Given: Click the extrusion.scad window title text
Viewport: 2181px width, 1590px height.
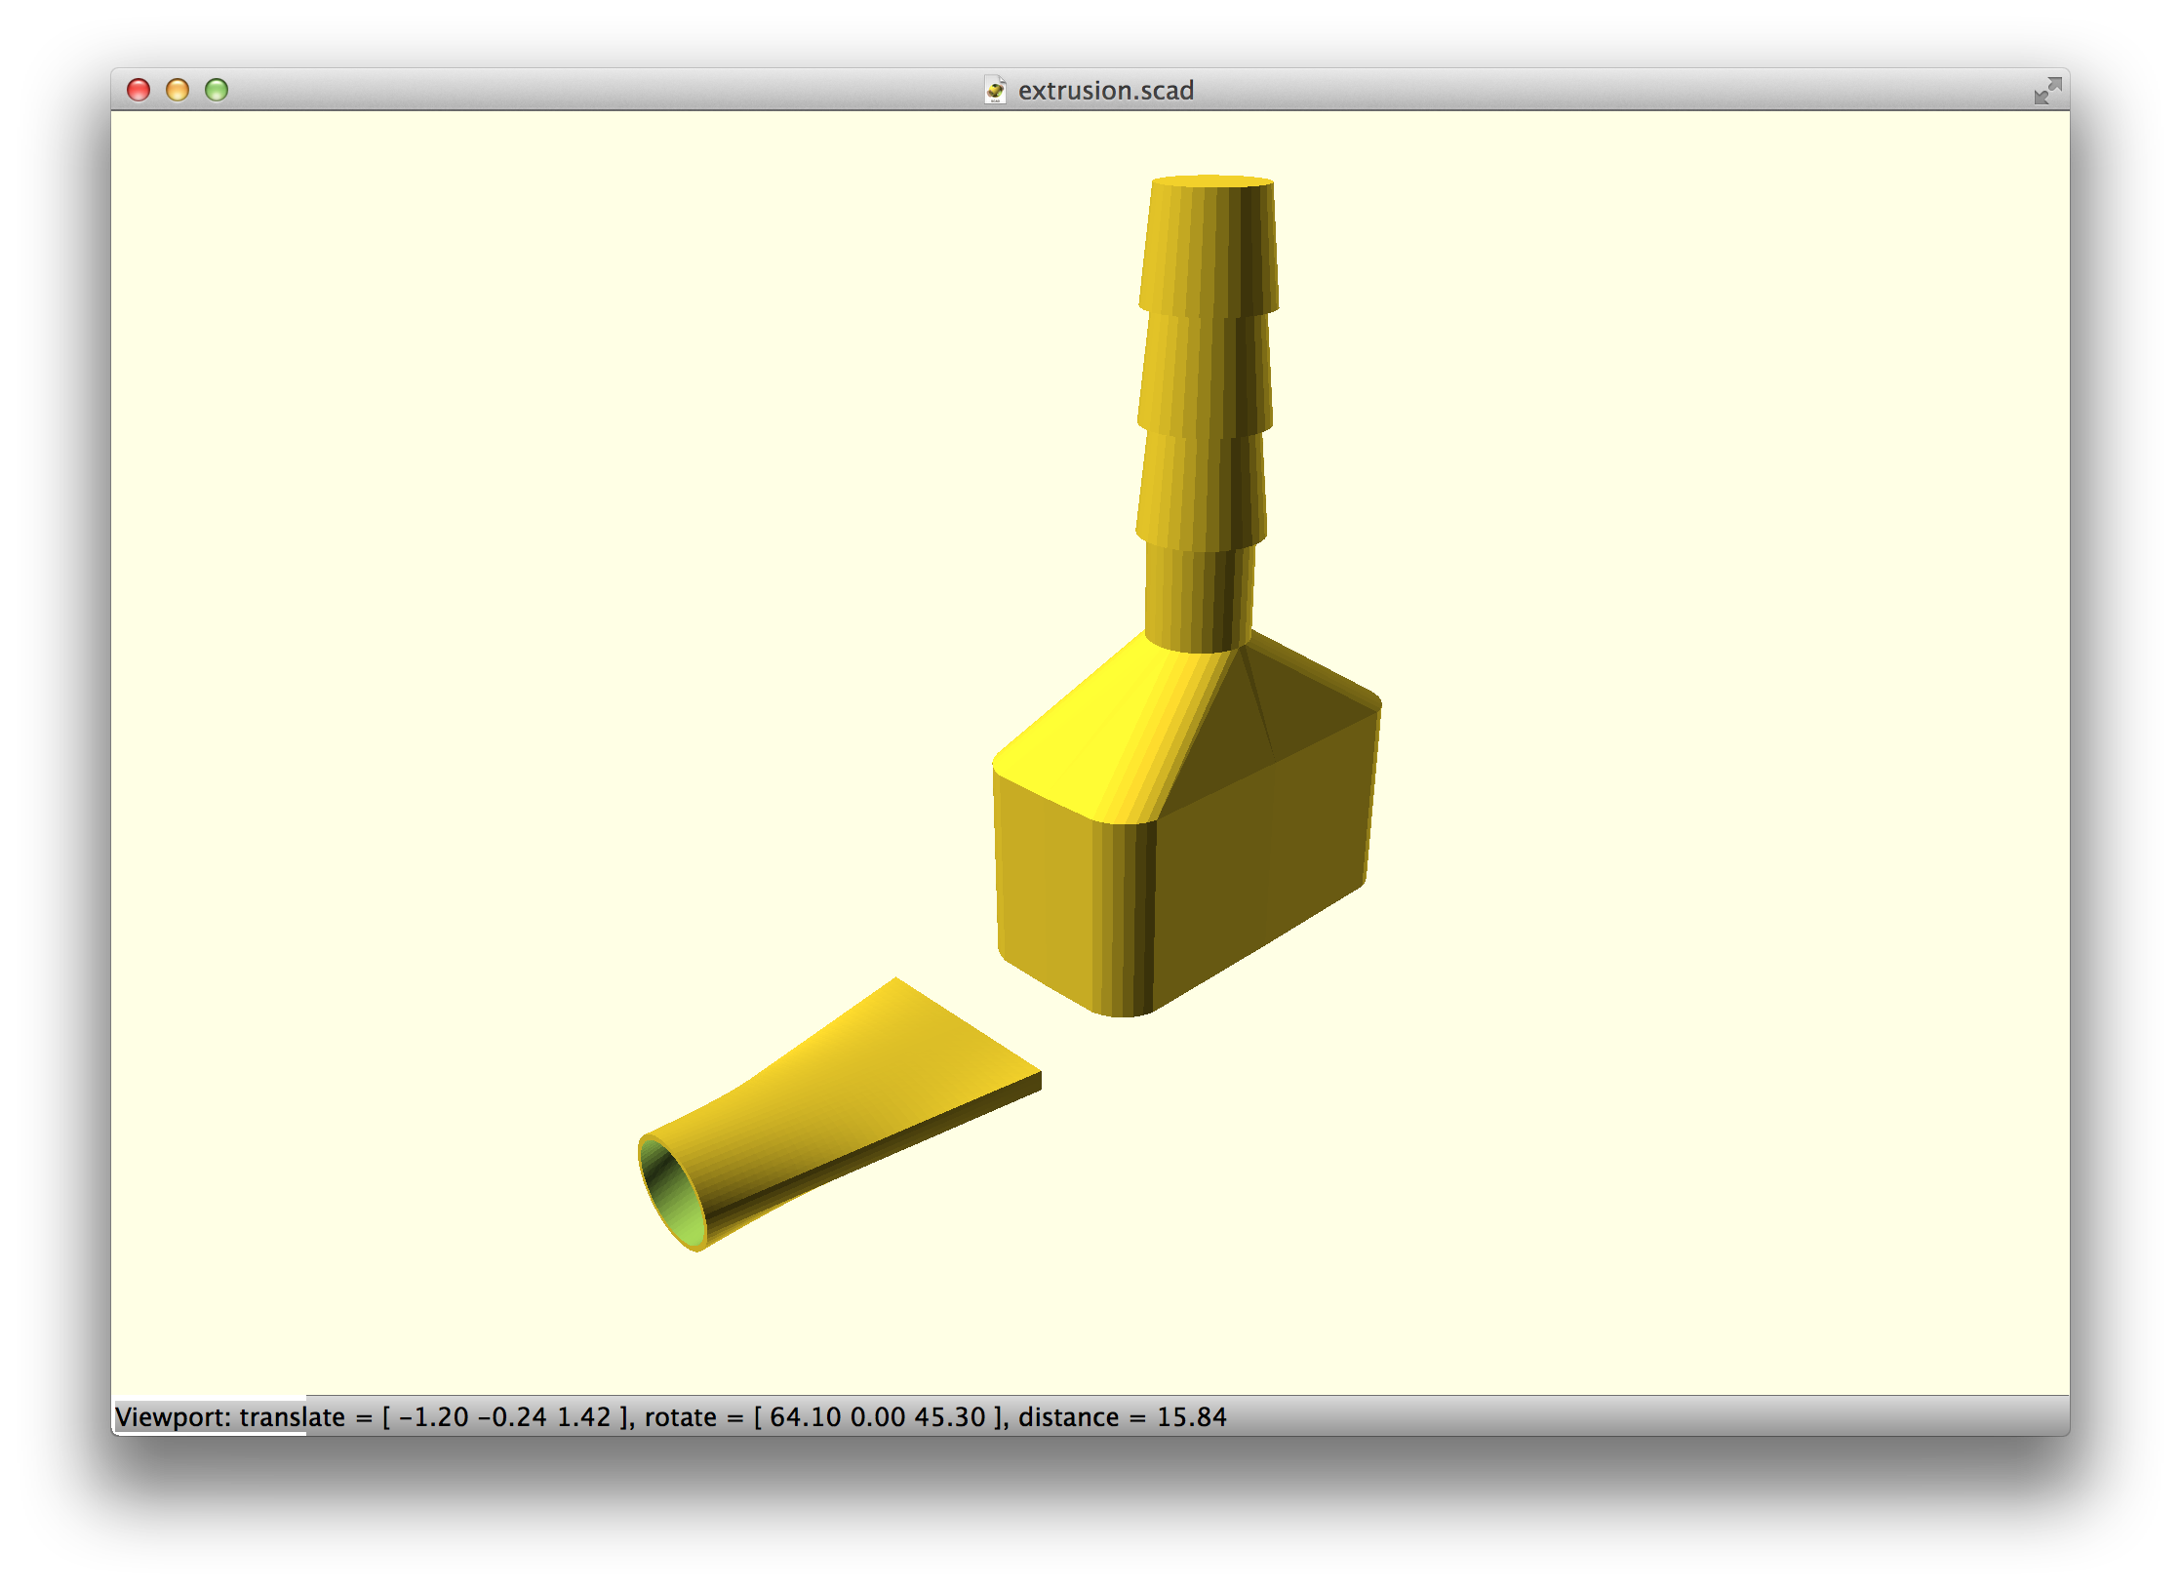Looking at the screenshot, I should coord(1105,90).
